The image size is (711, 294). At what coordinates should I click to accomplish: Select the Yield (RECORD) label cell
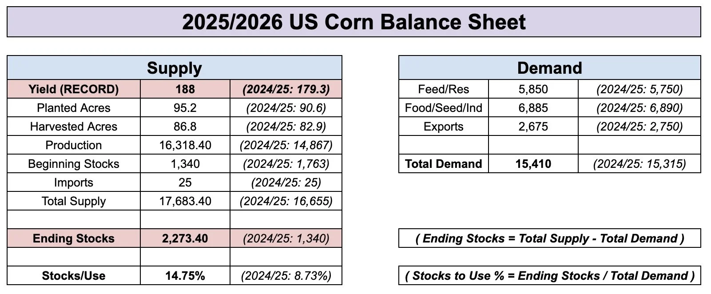[x=74, y=89]
